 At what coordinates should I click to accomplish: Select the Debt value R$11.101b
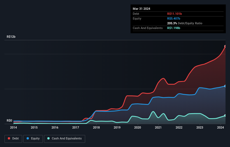tap(175, 14)
